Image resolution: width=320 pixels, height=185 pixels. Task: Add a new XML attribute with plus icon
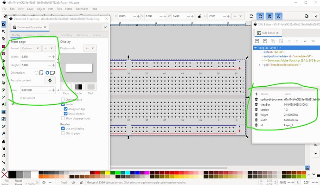point(256,94)
